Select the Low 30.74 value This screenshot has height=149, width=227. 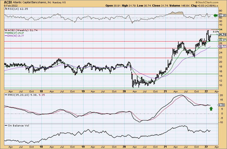pos(144,6)
